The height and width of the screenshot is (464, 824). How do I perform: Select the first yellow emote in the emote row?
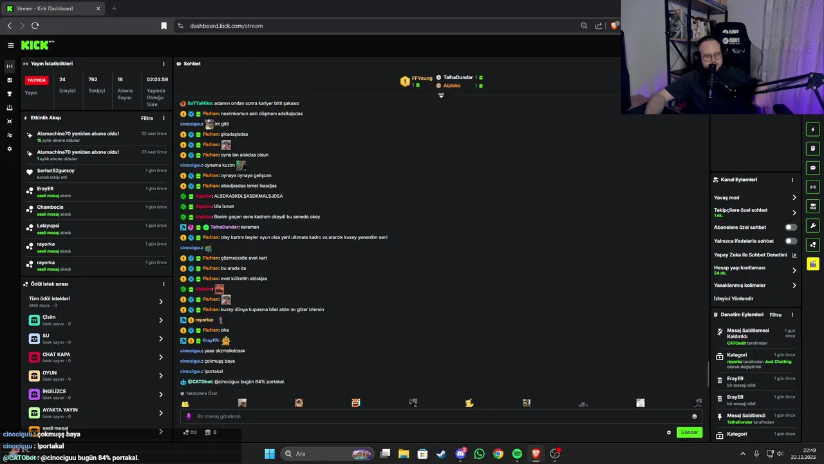point(185,403)
